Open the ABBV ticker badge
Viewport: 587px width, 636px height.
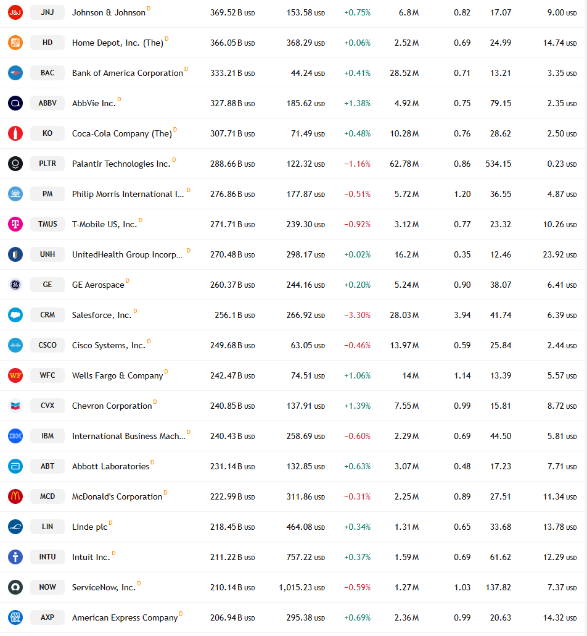pos(47,103)
